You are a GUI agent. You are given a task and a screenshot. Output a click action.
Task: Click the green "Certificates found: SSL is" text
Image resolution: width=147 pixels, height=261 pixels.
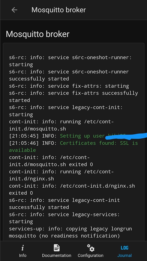(x=99, y=143)
